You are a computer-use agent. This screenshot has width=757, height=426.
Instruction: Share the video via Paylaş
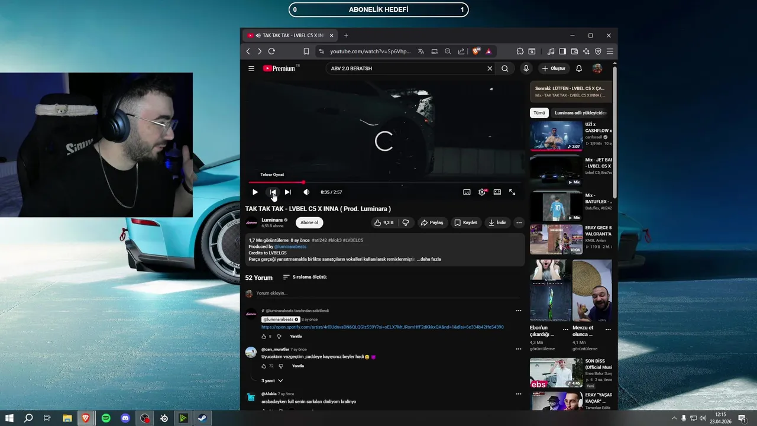tap(432, 223)
